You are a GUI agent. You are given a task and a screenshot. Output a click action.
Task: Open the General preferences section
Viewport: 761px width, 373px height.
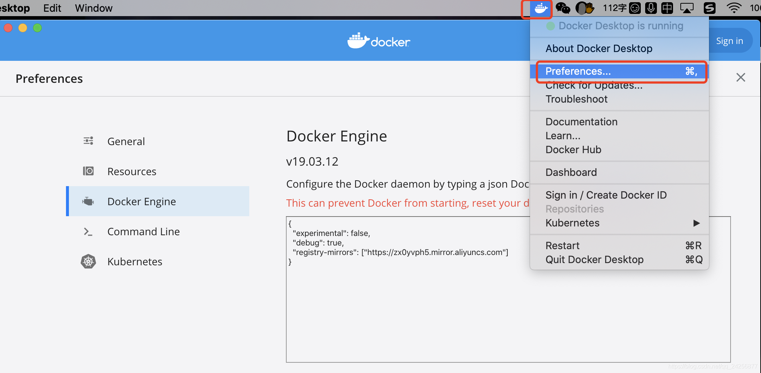point(158,141)
